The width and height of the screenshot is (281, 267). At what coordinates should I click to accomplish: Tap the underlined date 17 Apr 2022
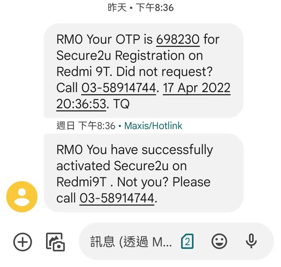pos(197,88)
